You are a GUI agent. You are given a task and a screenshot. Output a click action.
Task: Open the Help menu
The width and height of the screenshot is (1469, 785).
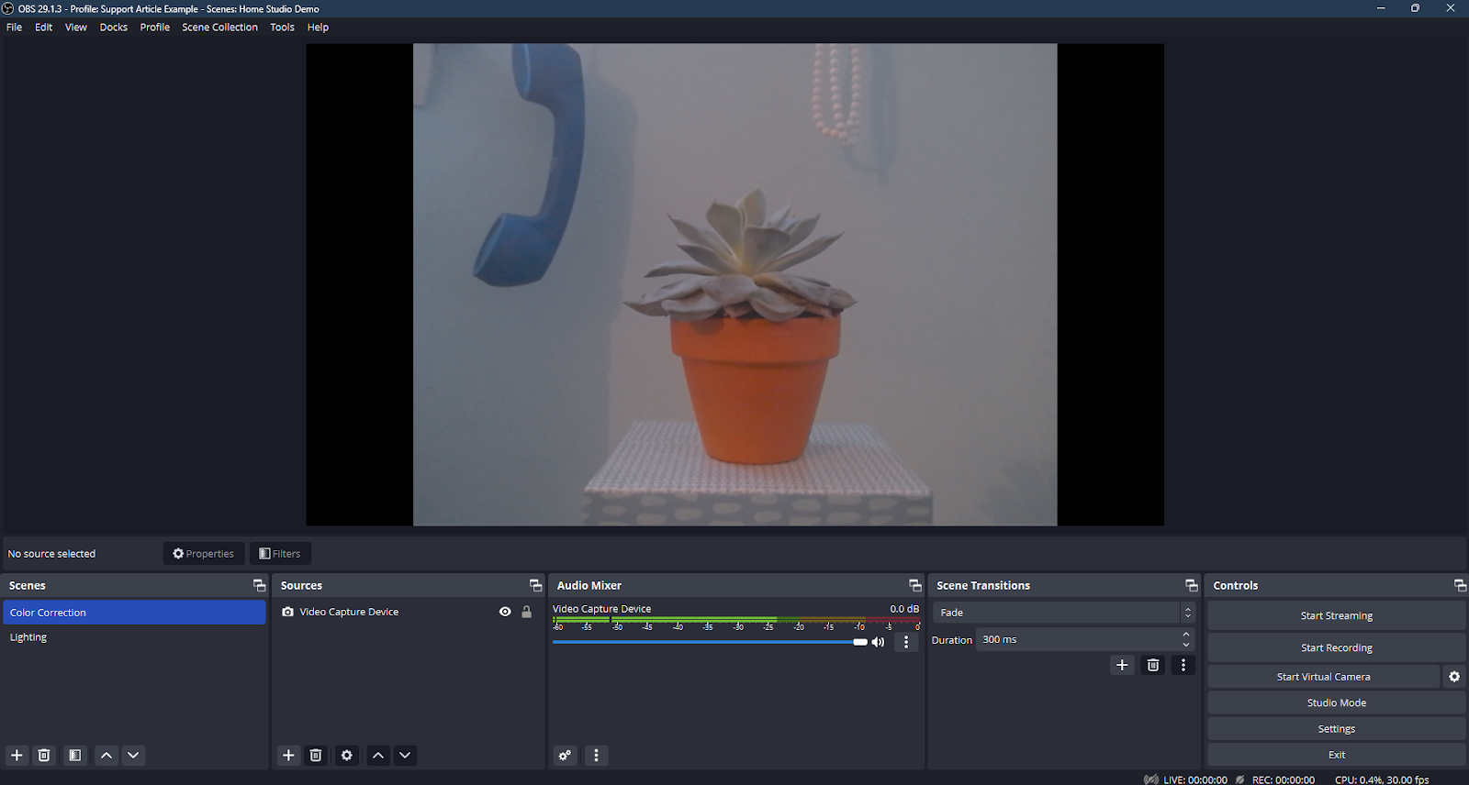(x=318, y=28)
